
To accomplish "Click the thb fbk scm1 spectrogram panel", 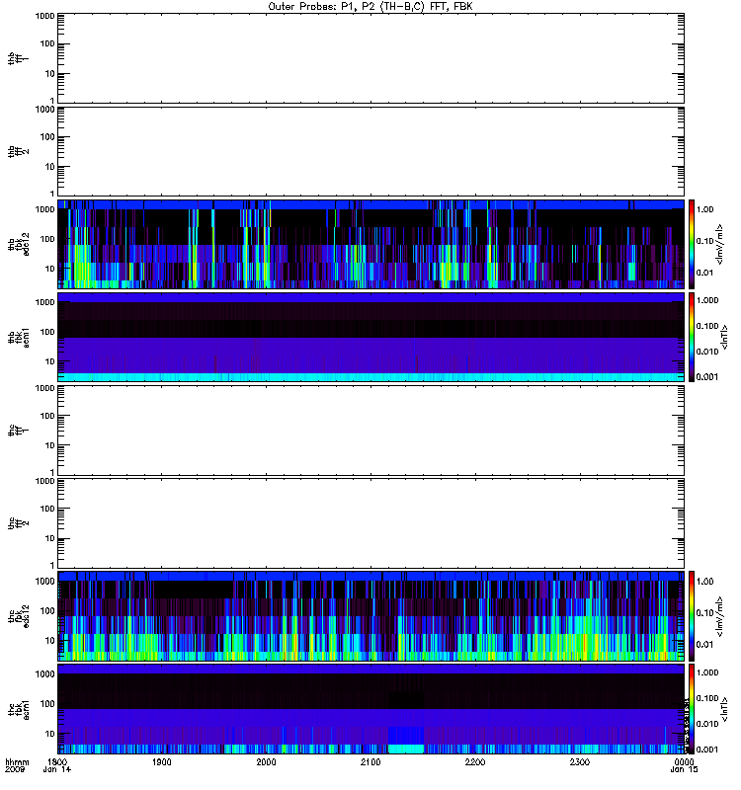I will [x=371, y=337].
